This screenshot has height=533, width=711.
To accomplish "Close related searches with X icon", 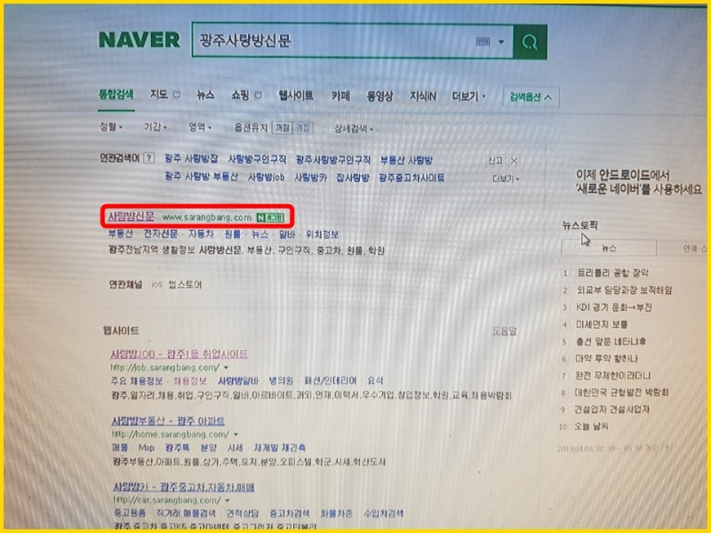I will point(514,161).
